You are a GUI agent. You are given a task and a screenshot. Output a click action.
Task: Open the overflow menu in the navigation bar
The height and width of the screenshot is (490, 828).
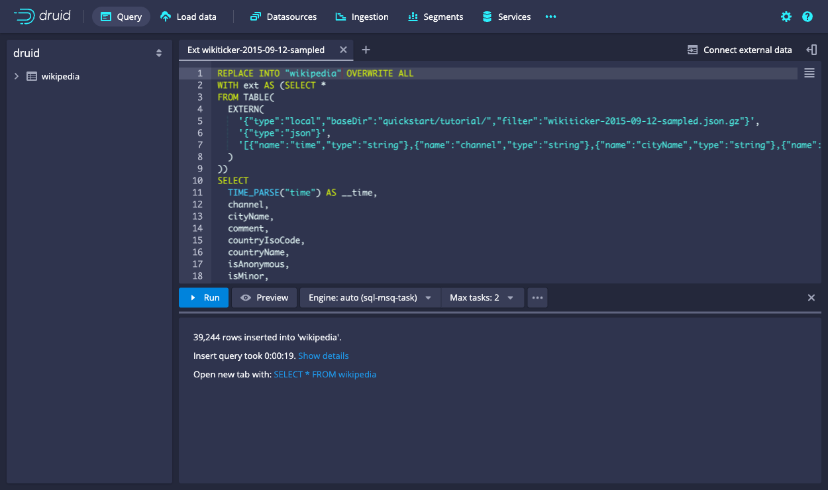pos(550,17)
